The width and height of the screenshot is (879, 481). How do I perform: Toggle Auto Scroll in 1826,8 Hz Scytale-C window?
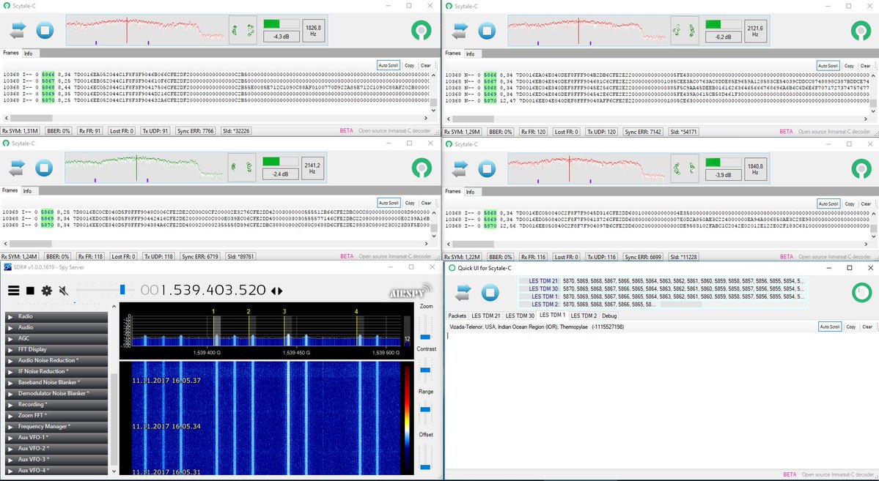pyautogui.click(x=388, y=65)
